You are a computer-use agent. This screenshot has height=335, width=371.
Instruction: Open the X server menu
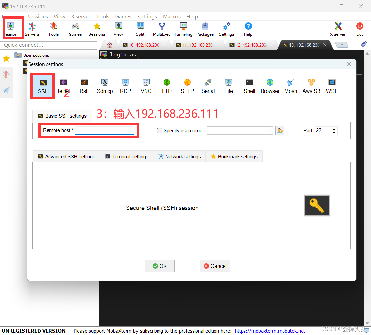[81, 17]
